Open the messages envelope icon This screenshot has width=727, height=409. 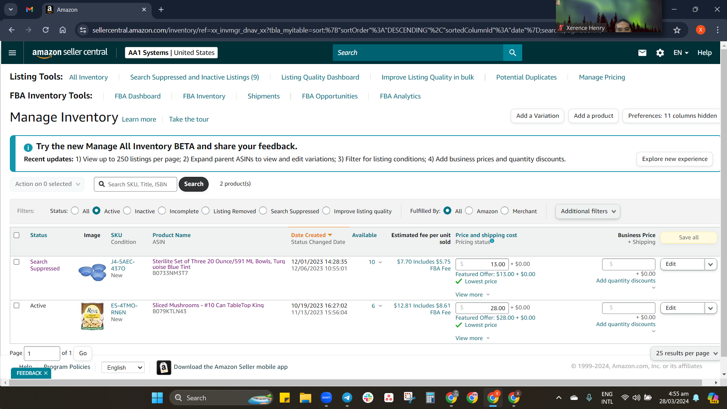(x=642, y=53)
